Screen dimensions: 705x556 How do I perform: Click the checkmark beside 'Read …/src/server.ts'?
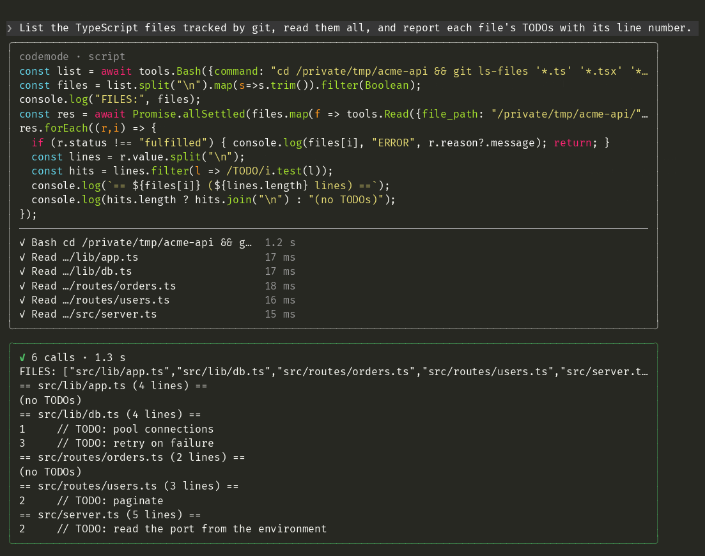click(22, 314)
